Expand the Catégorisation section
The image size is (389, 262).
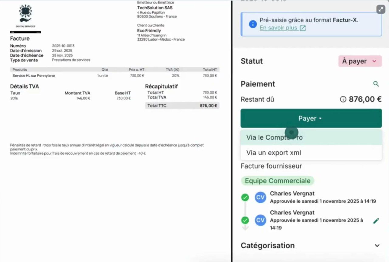[x=377, y=246]
